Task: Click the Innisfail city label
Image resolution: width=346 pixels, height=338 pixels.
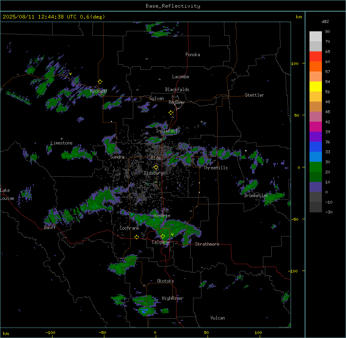Action: coord(167,131)
